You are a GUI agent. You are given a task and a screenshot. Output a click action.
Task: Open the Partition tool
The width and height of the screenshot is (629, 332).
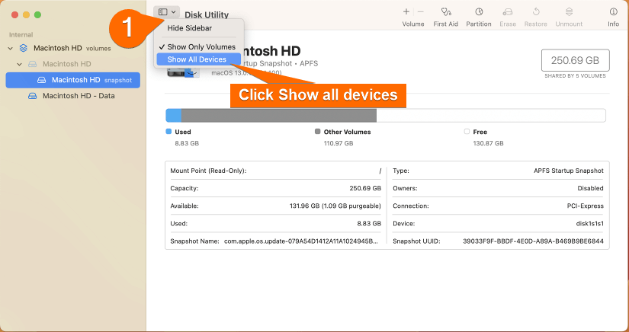click(x=479, y=18)
